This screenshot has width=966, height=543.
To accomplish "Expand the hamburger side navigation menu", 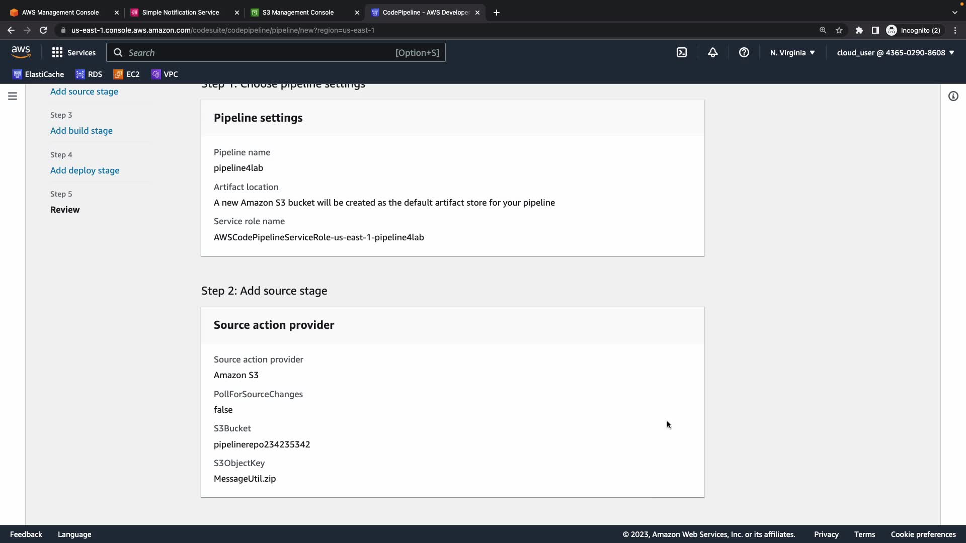I will click(13, 96).
